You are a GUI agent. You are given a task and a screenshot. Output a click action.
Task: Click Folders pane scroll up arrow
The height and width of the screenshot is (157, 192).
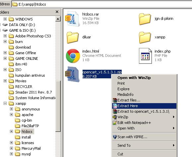(58, 19)
